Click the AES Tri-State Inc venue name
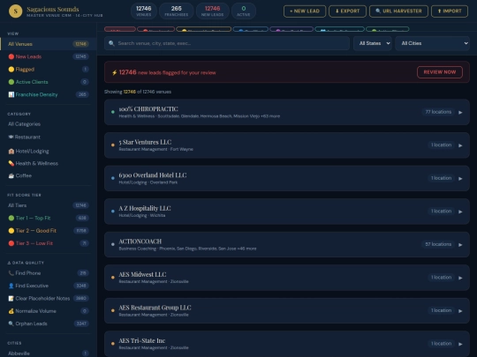Screen dimensions: 477x357 click(141, 340)
